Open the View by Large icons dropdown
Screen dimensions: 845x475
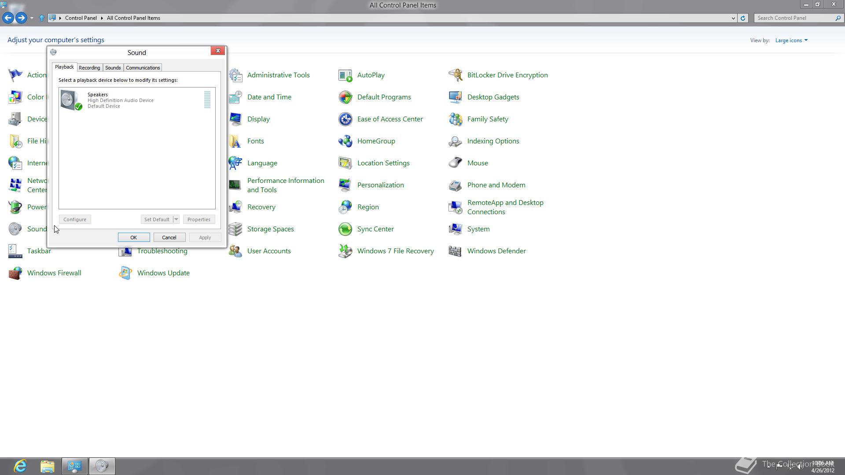(791, 40)
